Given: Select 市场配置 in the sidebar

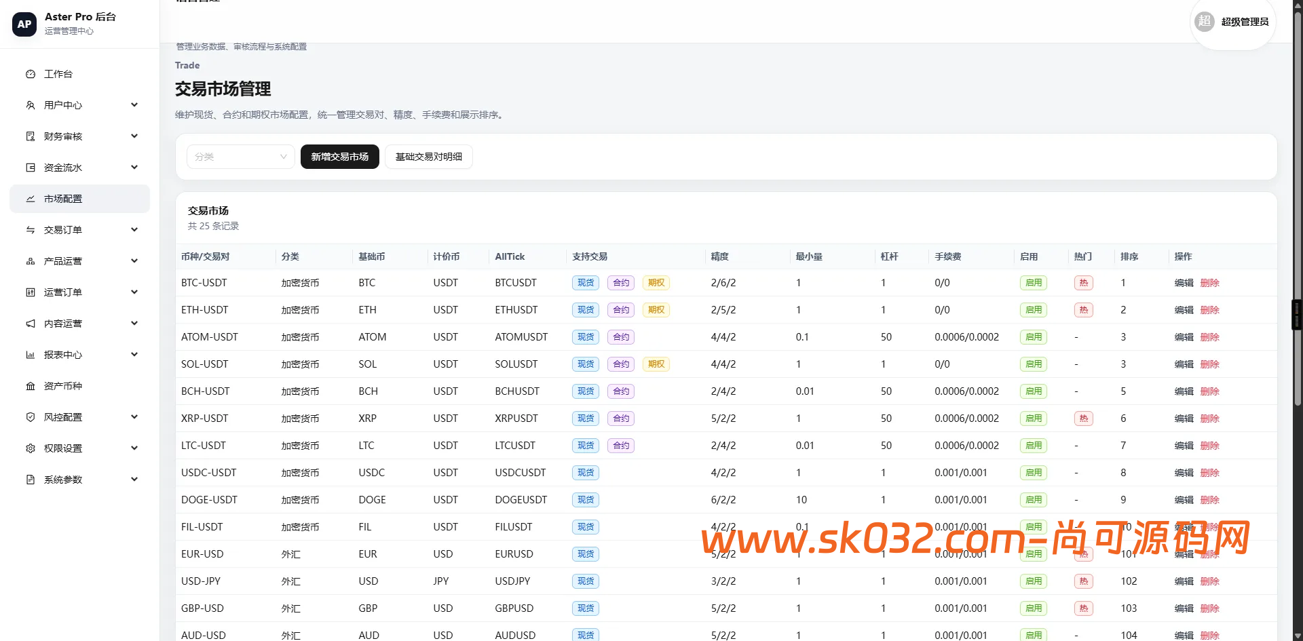Looking at the screenshot, I should coord(79,199).
